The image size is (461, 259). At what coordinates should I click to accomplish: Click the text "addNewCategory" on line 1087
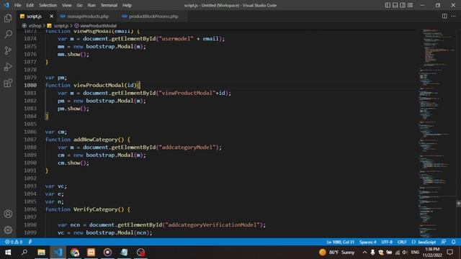(x=96, y=140)
